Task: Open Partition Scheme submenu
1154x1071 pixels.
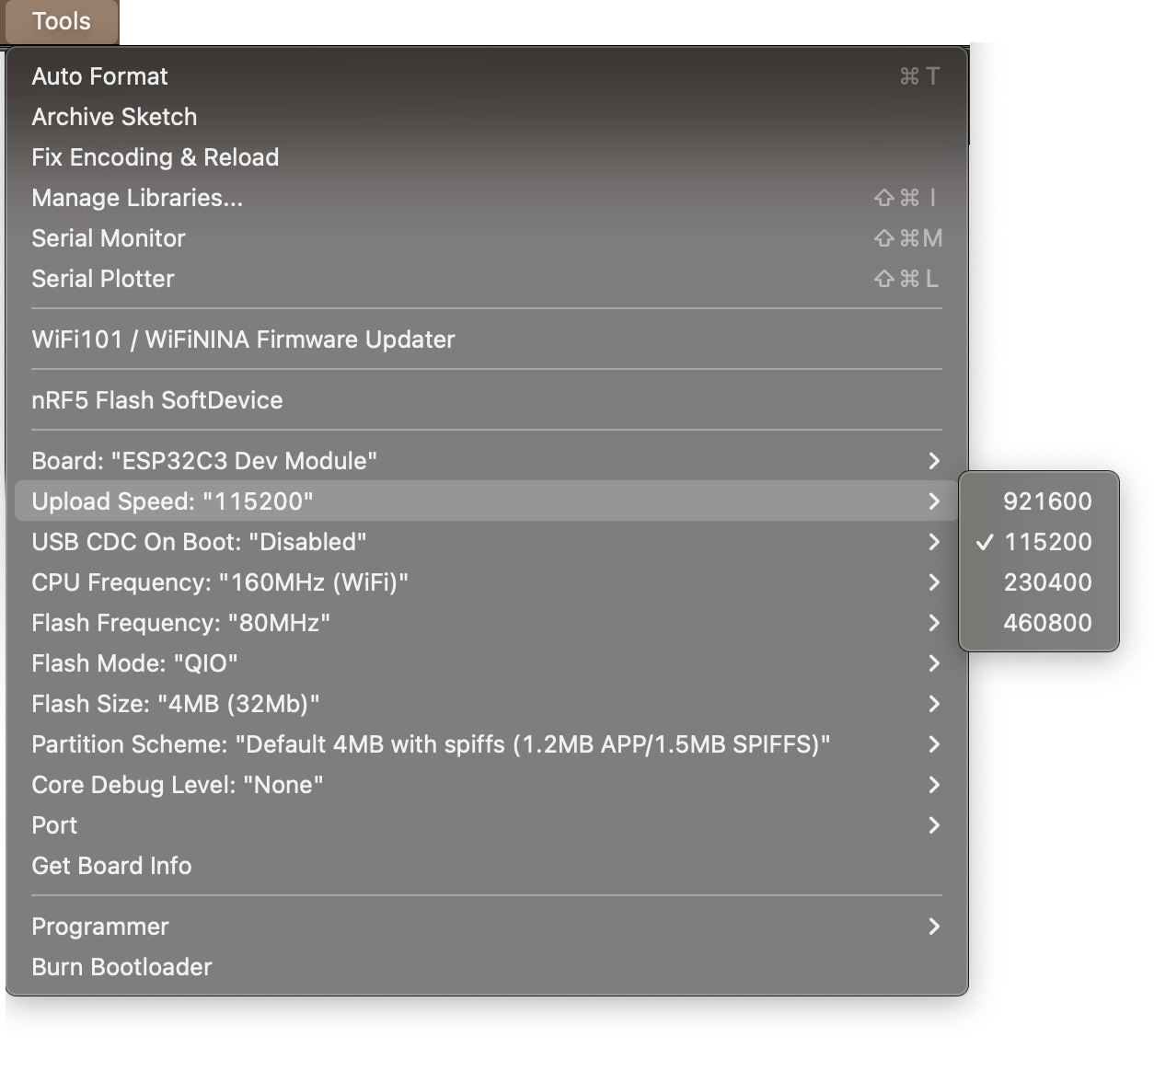Action: coord(430,744)
